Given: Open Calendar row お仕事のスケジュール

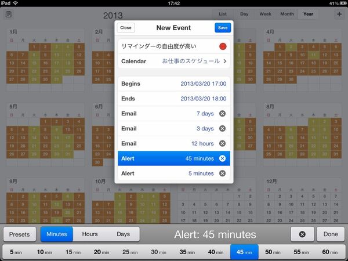Looking at the screenshot, I should click(x=174, y=61).
